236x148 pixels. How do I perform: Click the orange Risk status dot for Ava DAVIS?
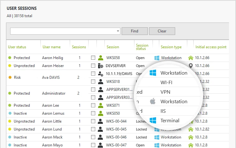pos(10,77)
